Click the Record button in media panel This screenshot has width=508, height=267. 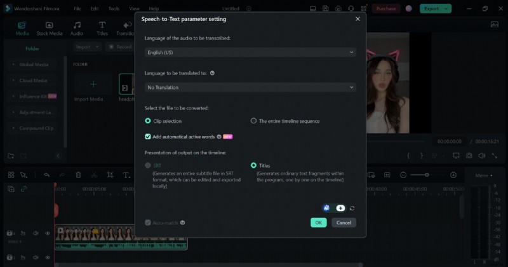coord(120,46)
